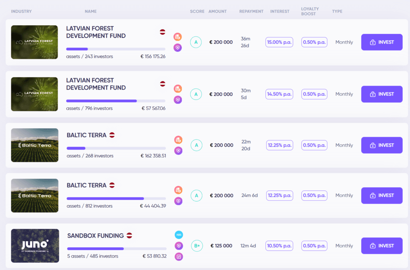Click the A score badge in the 36m 26d row
Viewport: 410px width, 270px height.
click(196, 42)
